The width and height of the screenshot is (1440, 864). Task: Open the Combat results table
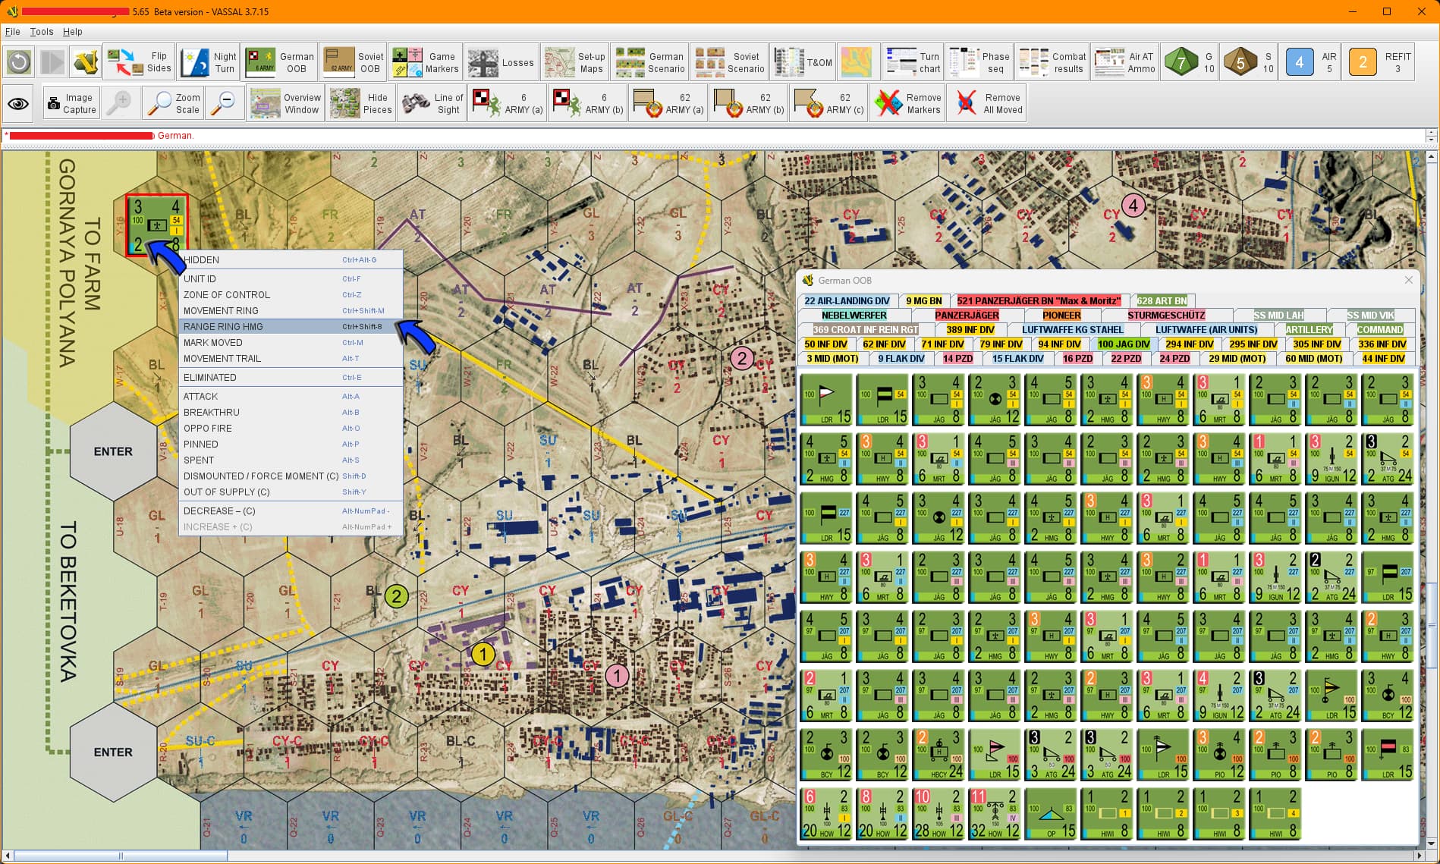[1052, 62]
